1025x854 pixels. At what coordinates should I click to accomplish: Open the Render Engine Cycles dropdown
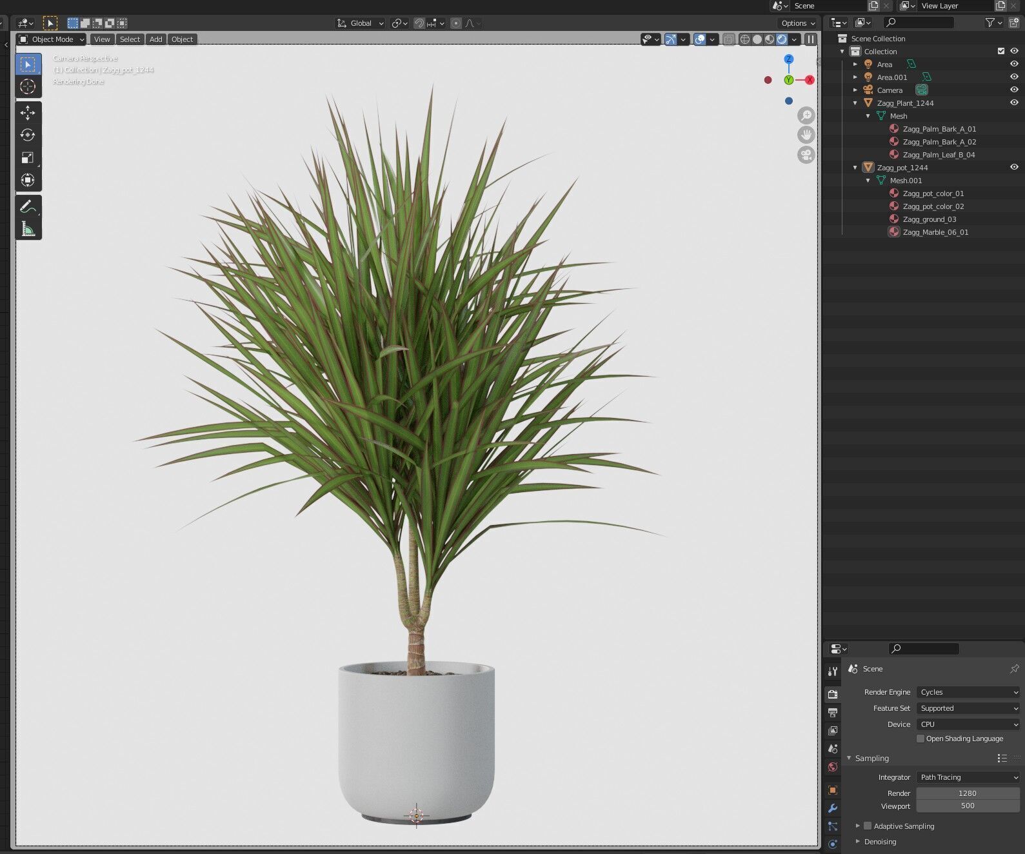tap(968, 692)
